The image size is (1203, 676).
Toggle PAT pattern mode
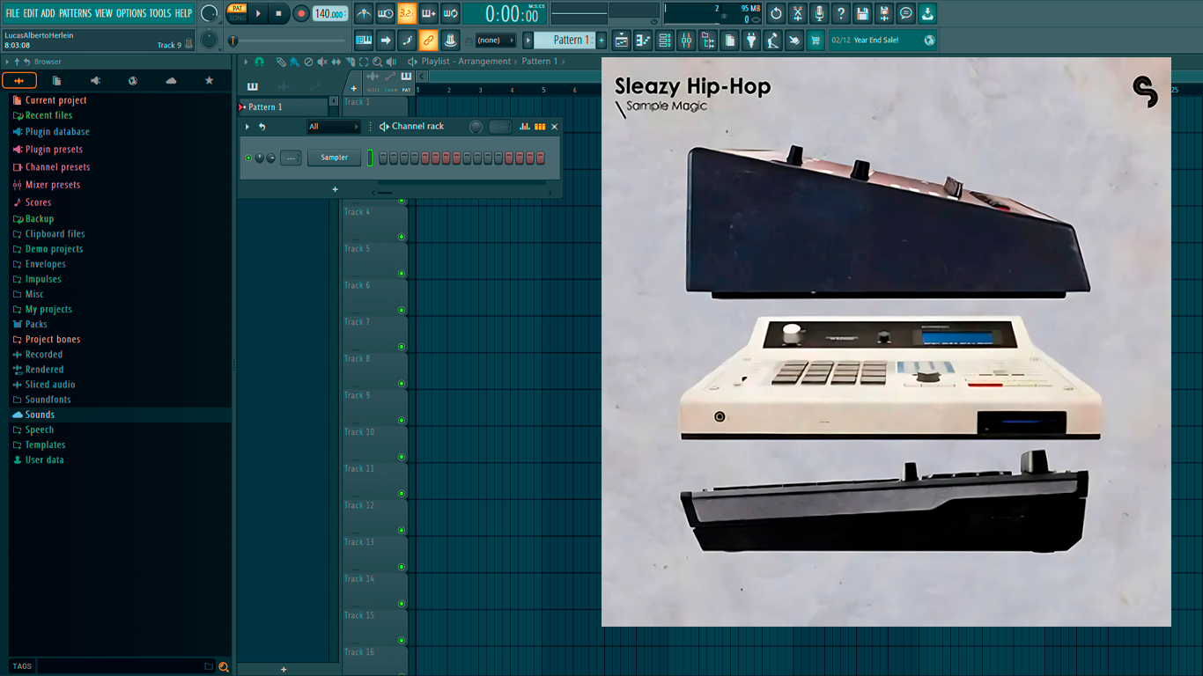click(x=237, y=8)
